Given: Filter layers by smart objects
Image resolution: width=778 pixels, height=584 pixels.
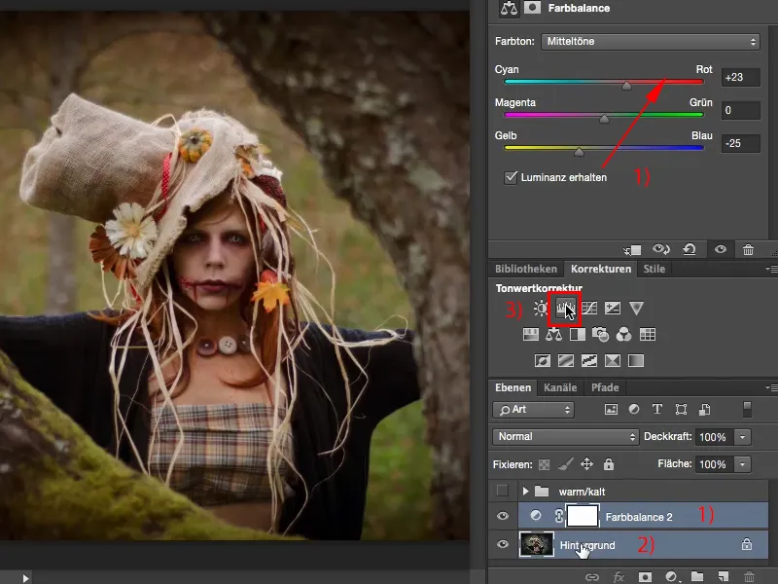Looking at the screenshot, I should (704, 409).
